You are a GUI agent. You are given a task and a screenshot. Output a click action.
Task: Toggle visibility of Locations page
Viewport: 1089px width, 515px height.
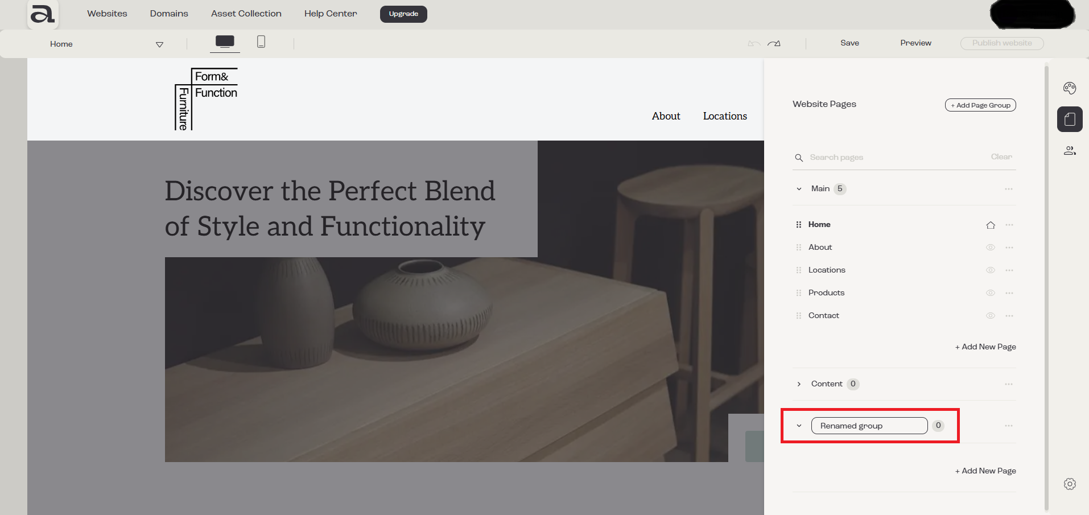pyautogui.click(x=991, y=270)
